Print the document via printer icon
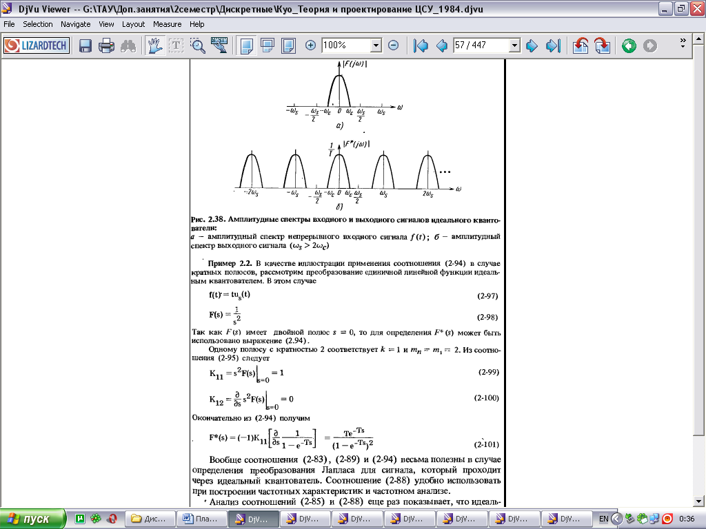The image size is (706, 529). [106, 45]
